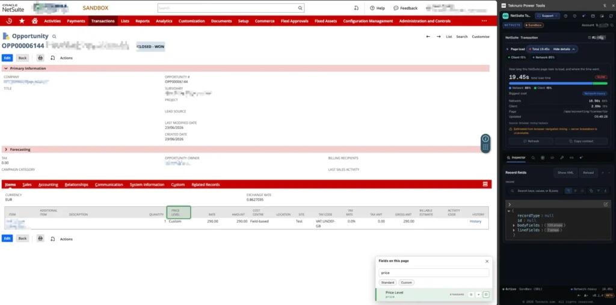The image size is (616, 305).
Task: Open the navigation overflow three-dots menu
Action: [484, 21]
